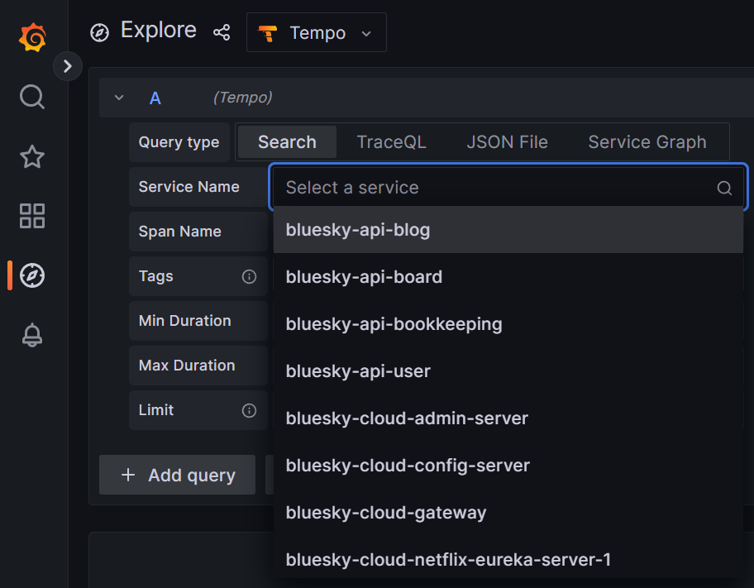Click the Add query button
Viewport: 754px width, 588px height.
click(x=178, y=475)
